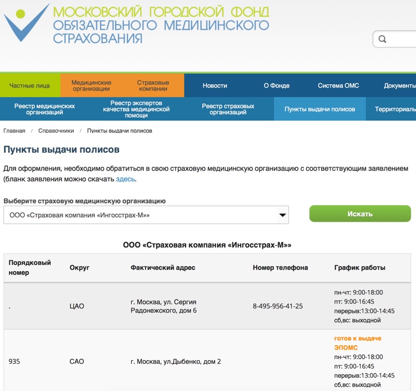Open Реестр страховых организаций submenu item
Viewport: 416px width, 391px height.
click(228, 109)
